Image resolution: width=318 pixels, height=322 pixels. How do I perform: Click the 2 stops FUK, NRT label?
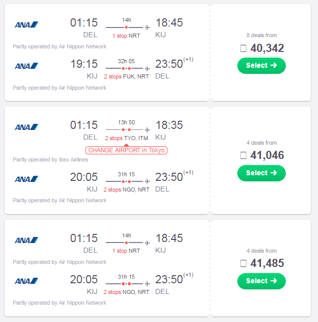click(126, 76)
